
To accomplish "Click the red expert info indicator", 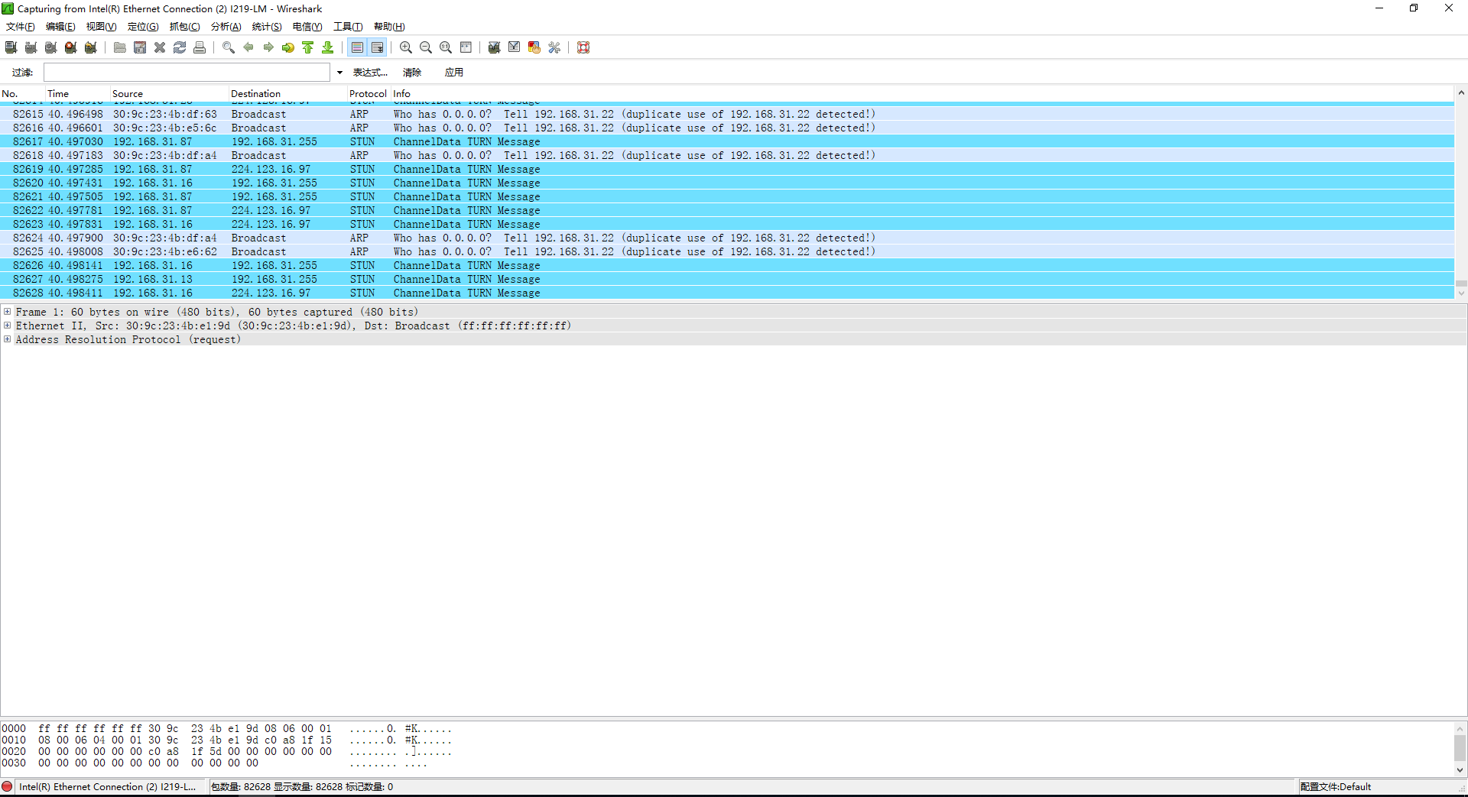I will [x=8, y=786].
